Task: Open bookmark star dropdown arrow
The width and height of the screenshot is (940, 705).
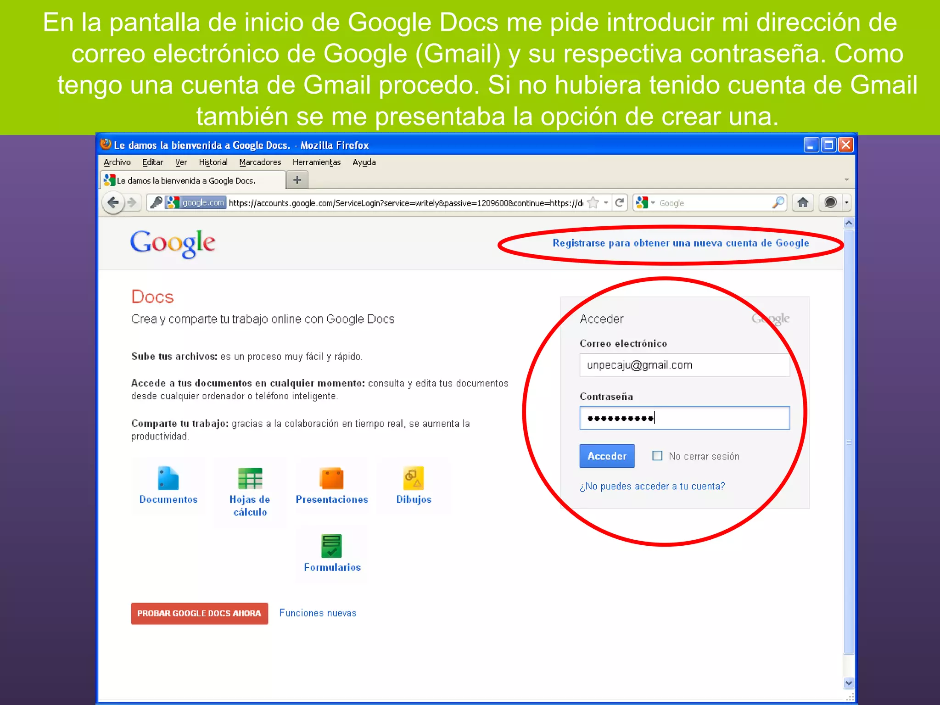Action: 606,202
